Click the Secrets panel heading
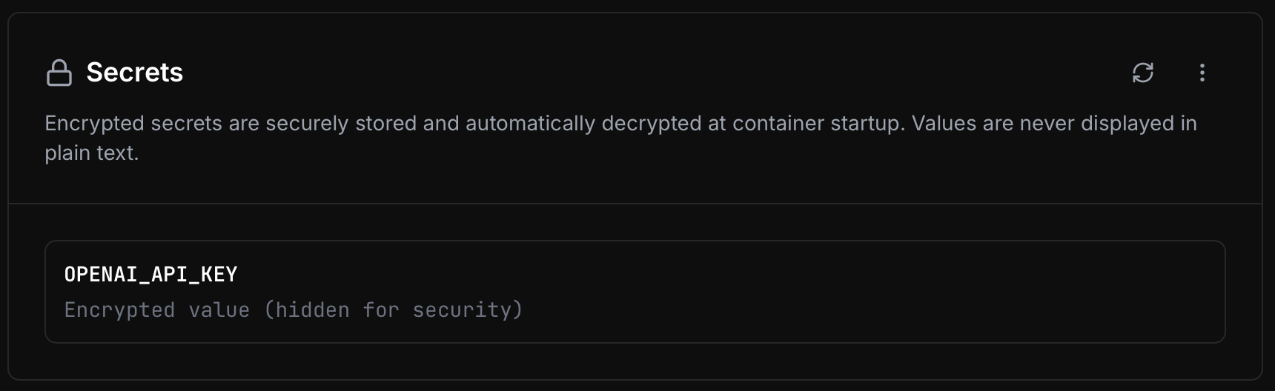The width and height of the screenshot is (1275, 391). pos(134,73)
